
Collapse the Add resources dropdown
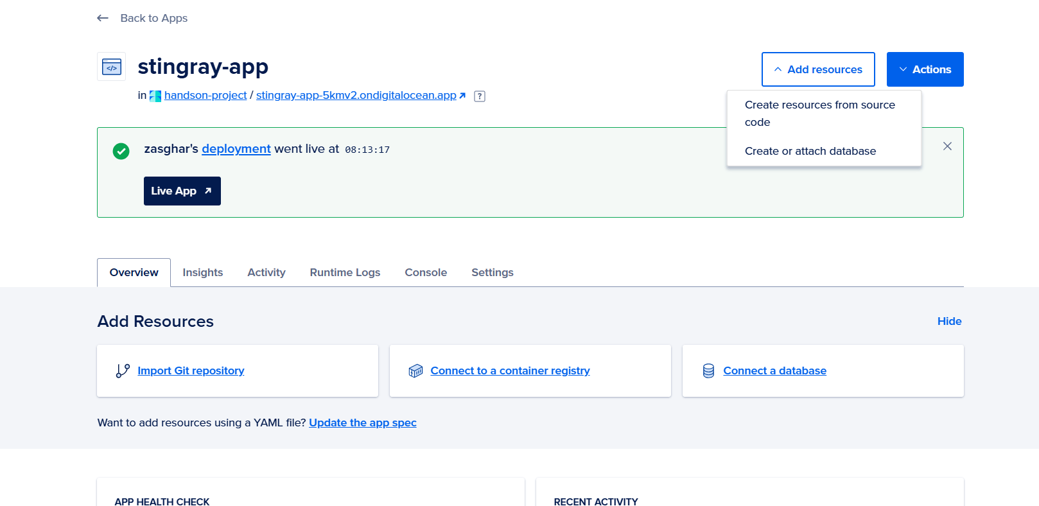818,69
